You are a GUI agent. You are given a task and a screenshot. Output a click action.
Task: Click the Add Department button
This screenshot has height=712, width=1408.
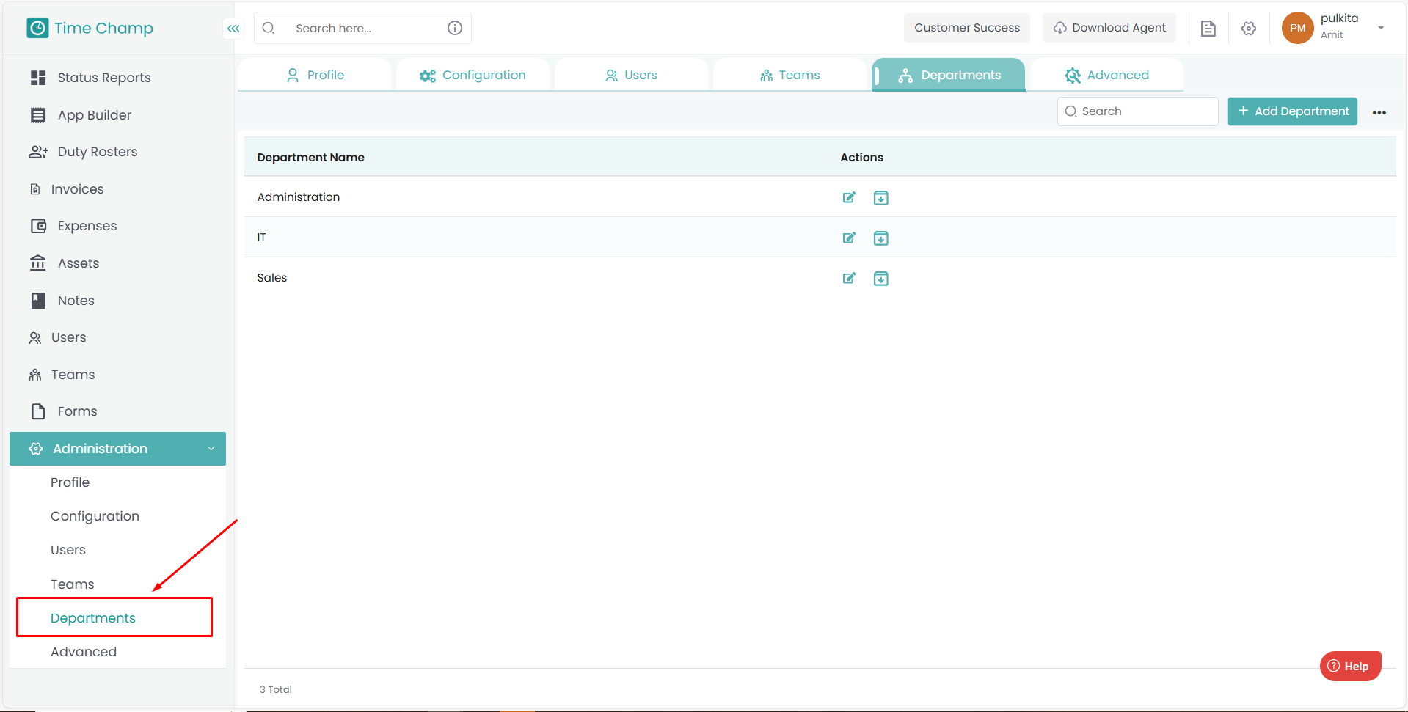click(1292, 111)
